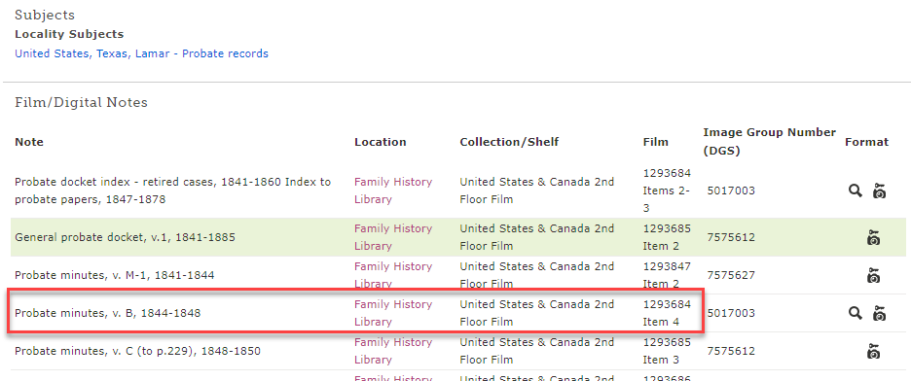
Task: Open camera icon for General probate docket row
Action: (x=873, y=238)
